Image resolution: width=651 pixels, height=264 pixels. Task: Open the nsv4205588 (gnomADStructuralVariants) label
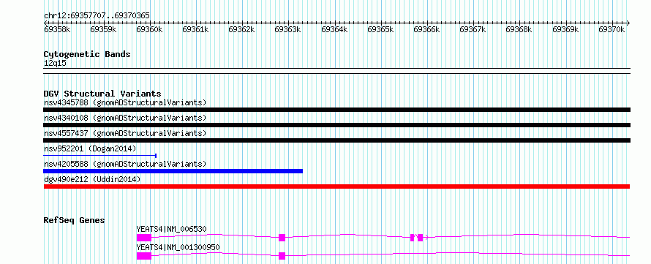pos(125,164)
